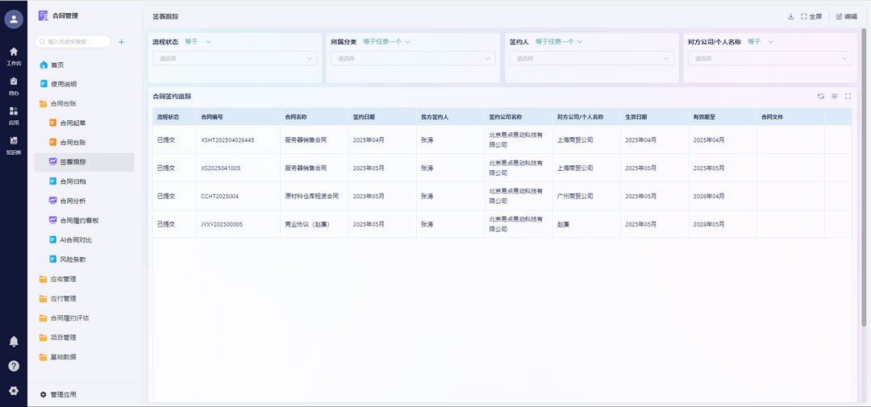
Task: Refresh the 合同签约追踪 table
Action: (x=820, y=96)
